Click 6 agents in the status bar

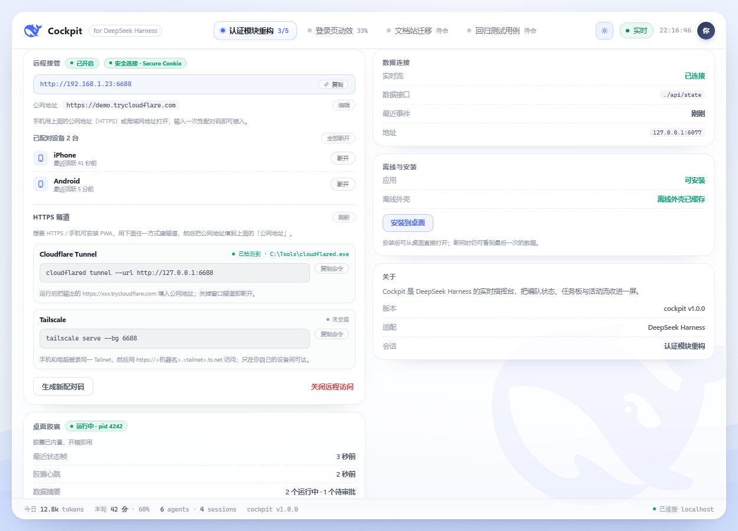click(174, 509)
